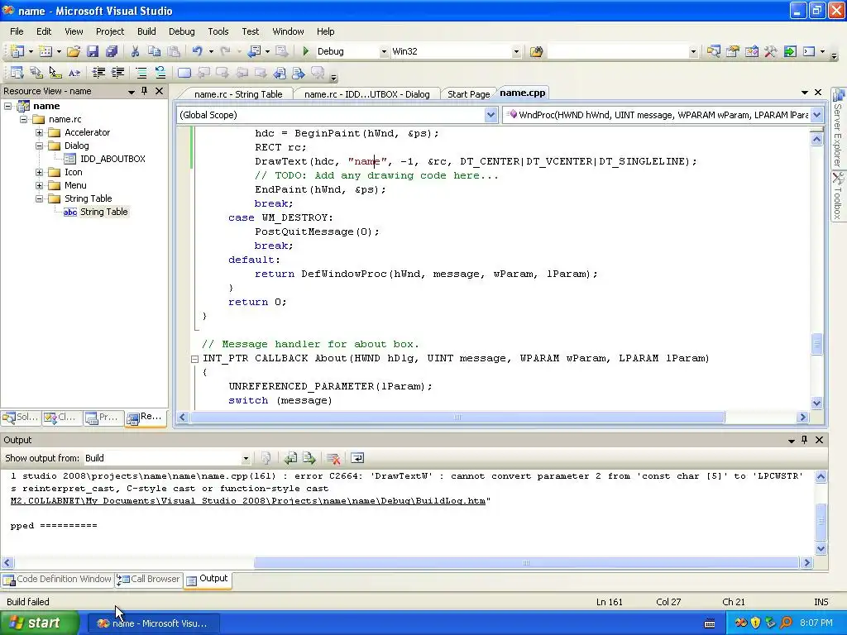Open the Debug menu
847x635 pixels.
pos(181,31)
